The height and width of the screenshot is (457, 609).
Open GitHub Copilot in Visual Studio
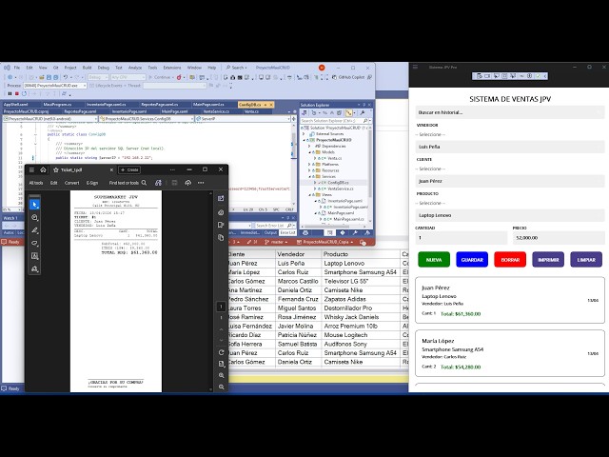pyautogui.click(x=348, y=77)
